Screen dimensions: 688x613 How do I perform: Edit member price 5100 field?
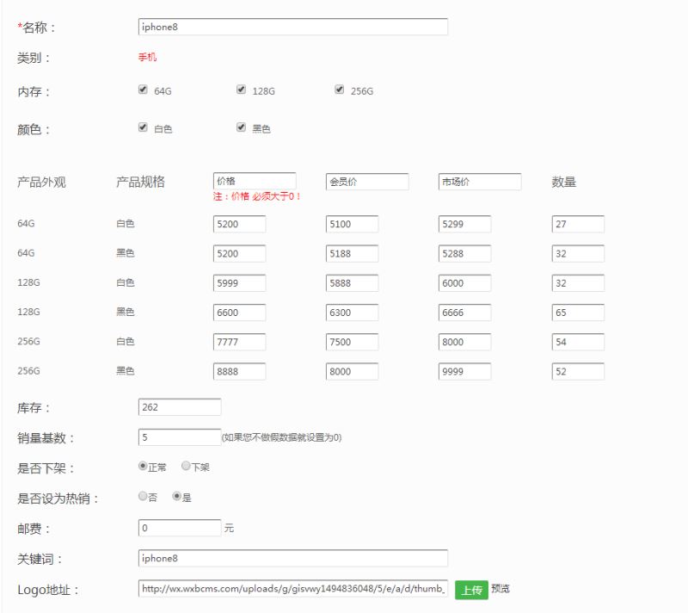coord(352,224)
